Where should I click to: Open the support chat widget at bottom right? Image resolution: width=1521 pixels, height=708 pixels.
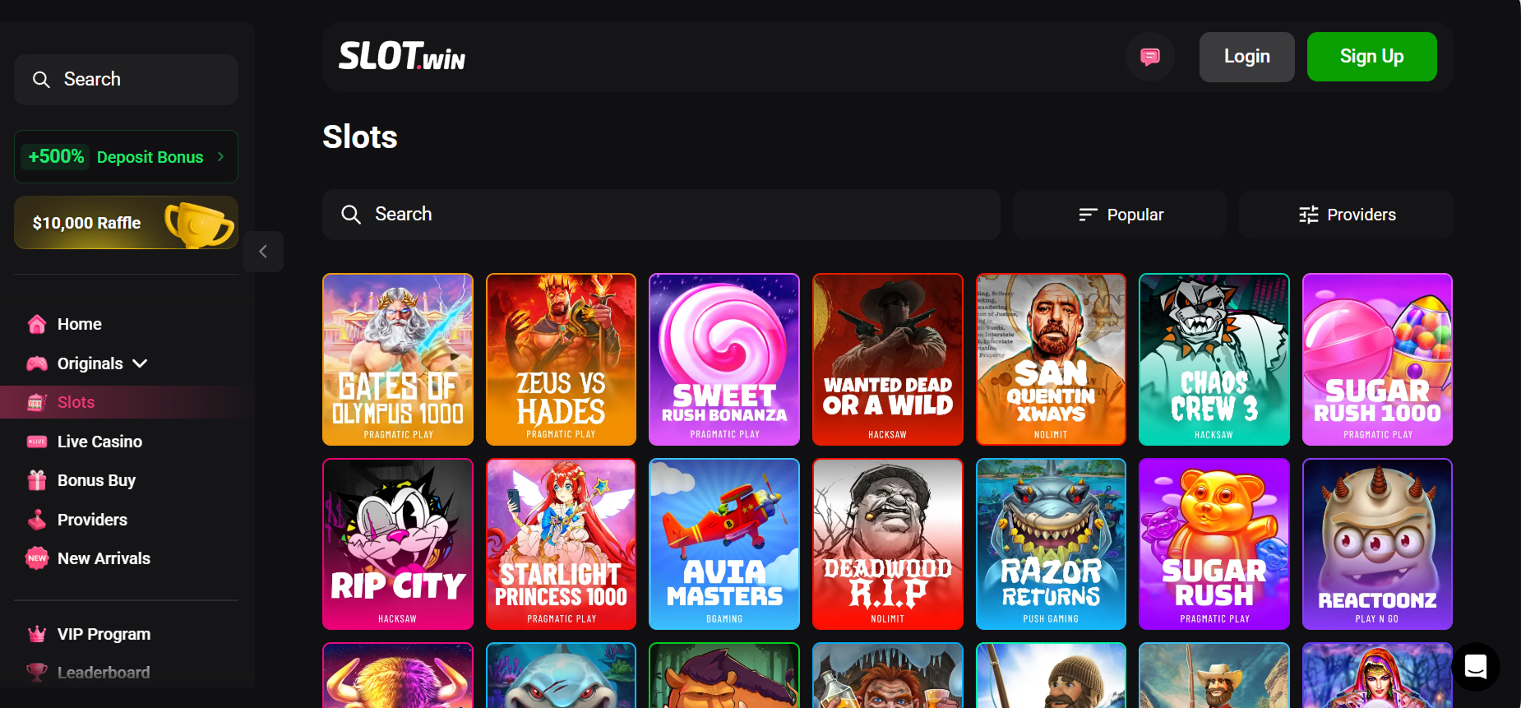1476,666
